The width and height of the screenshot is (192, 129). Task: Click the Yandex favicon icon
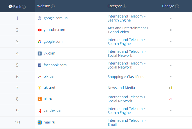point(40,111)
